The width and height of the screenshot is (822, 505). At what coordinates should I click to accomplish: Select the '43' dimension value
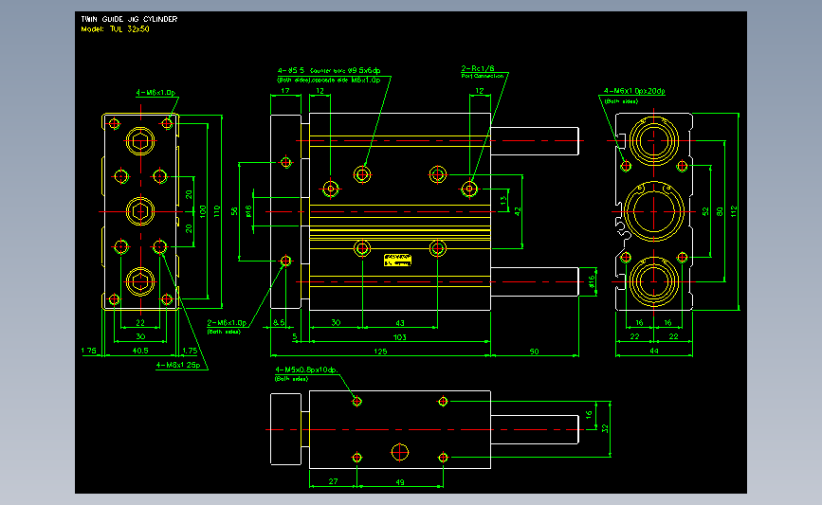[400, 323]
